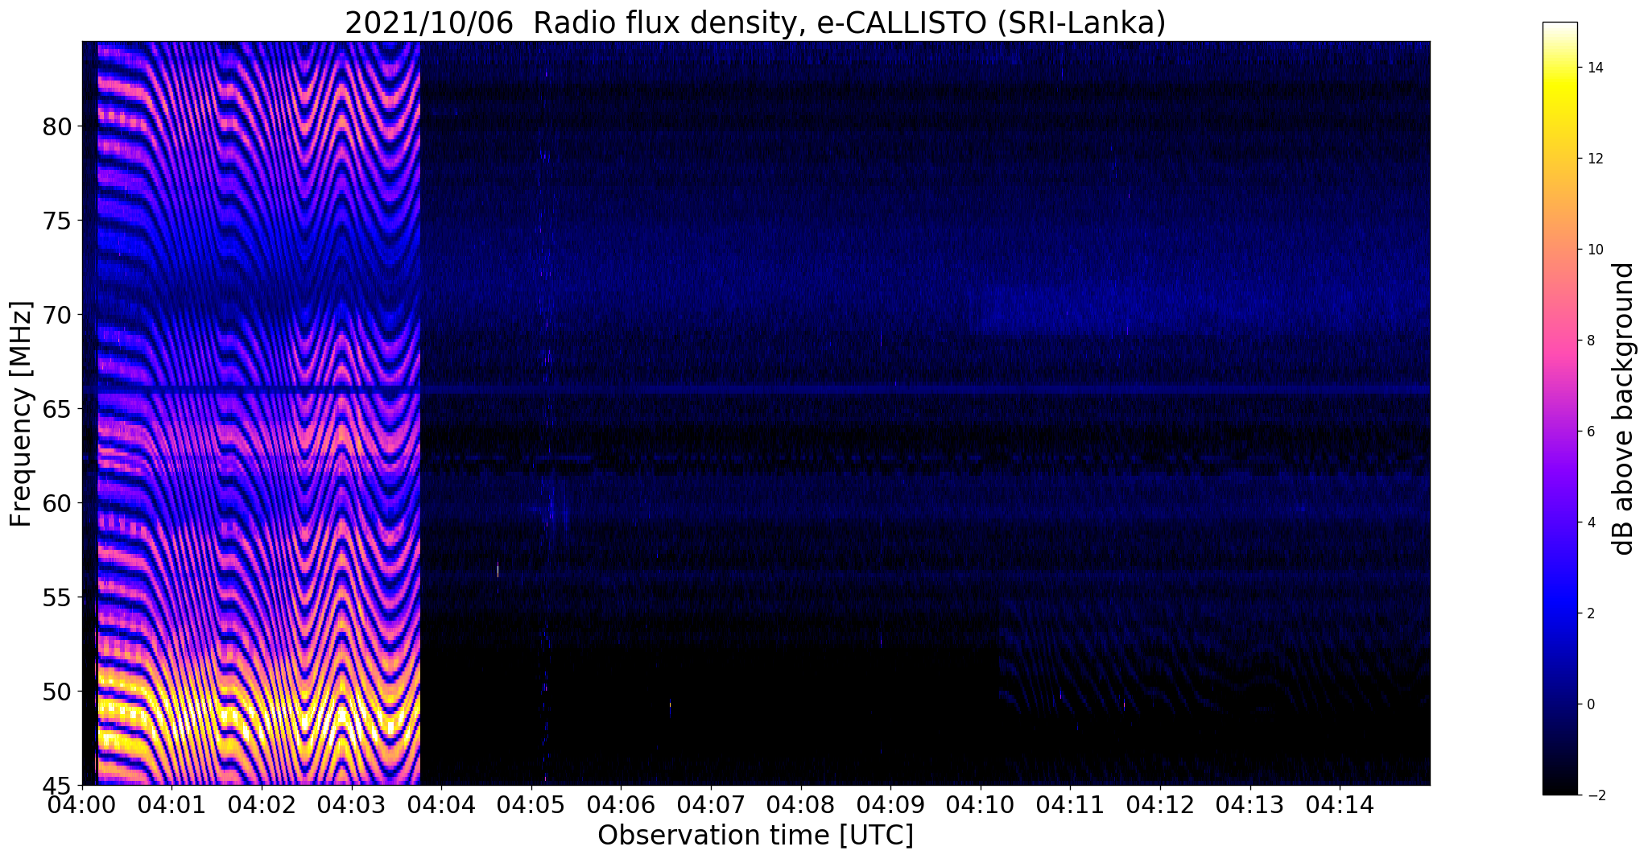
Task: Click the 65 MHz frequency tick label
Action: tap(59, 409)
